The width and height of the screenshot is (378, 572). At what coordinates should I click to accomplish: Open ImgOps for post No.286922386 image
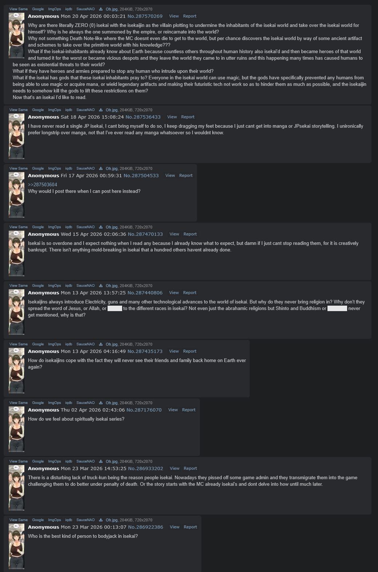[x=55, y=520]
